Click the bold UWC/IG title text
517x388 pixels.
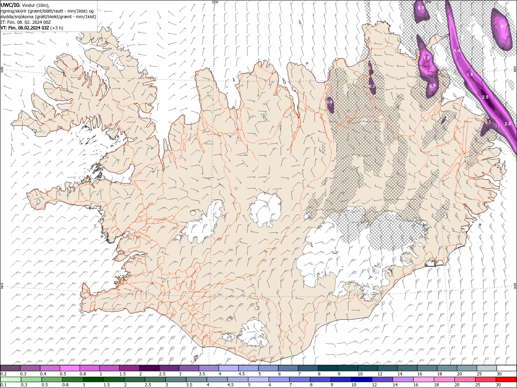[10, 4]
